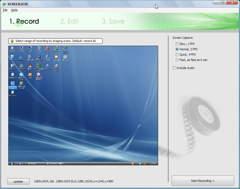Click the highlighted Screen2Exe icon in preview
240x189 pixels.
pos(13,84)
